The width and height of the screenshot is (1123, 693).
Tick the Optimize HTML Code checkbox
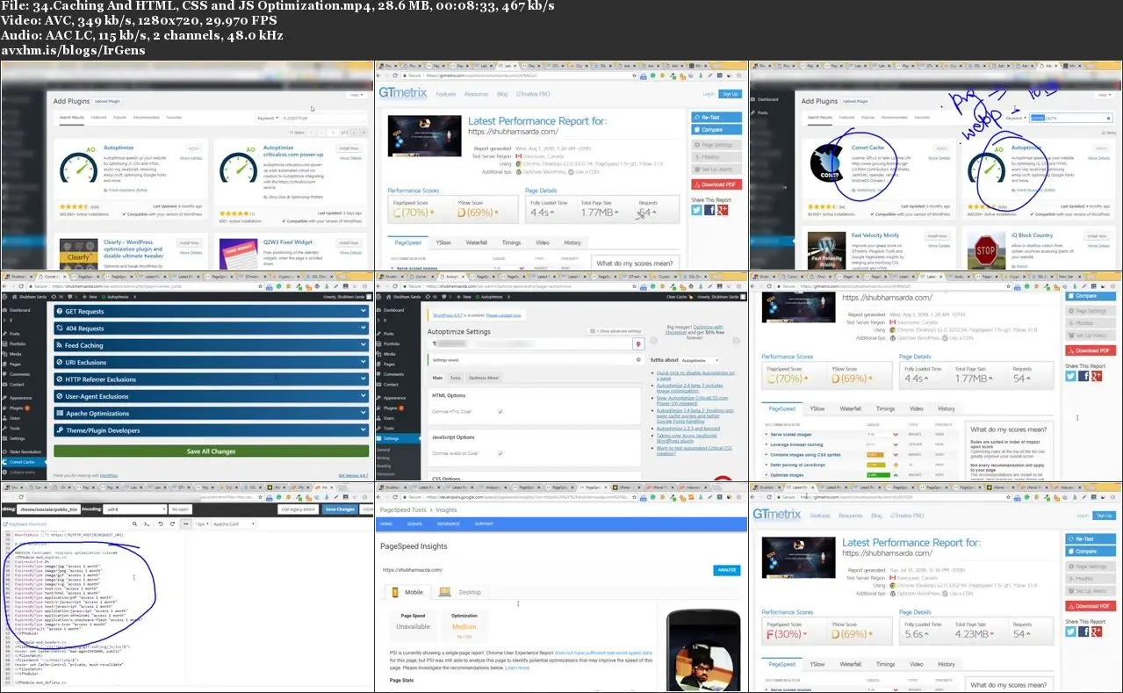click(x=500, y=411)
